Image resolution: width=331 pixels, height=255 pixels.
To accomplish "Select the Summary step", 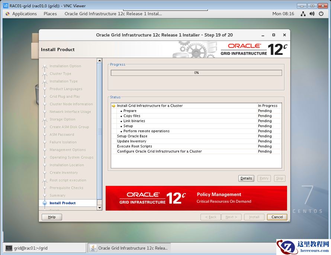I will click(x=57, y=195).
